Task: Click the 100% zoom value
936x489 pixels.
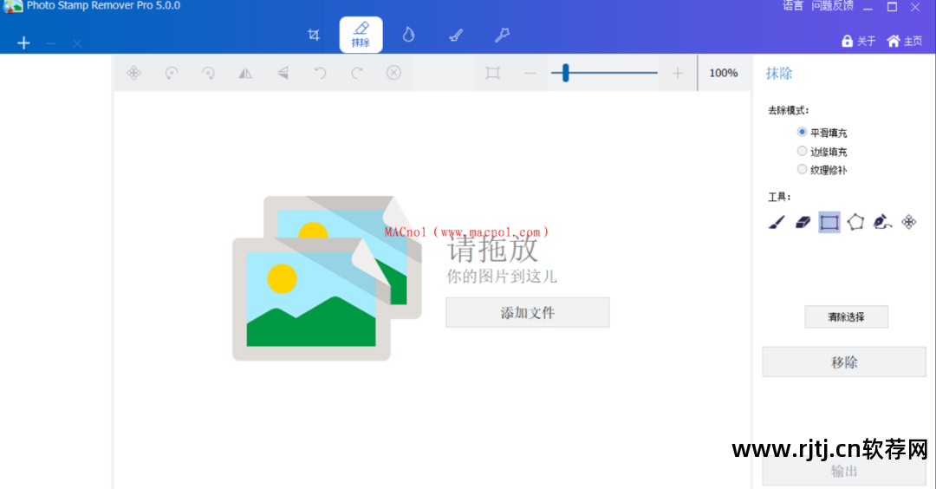Action: point(724,73)
